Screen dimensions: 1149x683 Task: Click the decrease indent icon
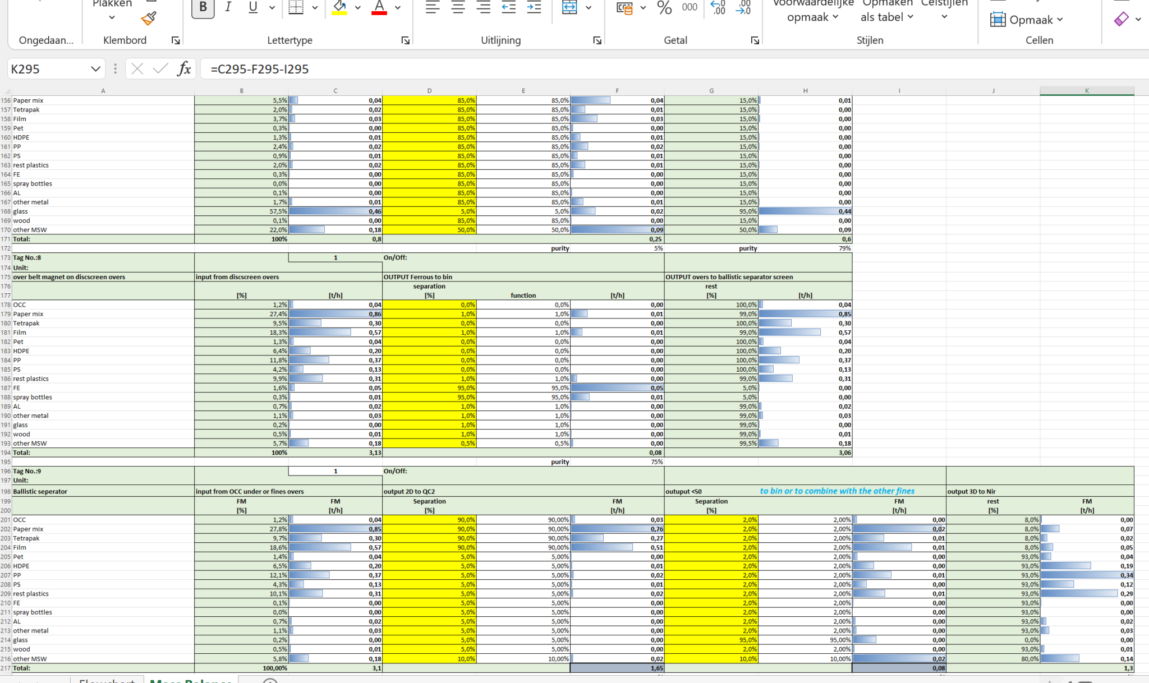pyautogui.click(x=508, y=7)
